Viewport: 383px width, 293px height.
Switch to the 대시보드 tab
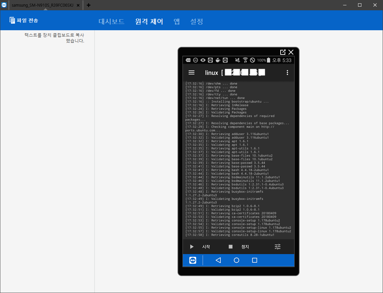point(111,22)
